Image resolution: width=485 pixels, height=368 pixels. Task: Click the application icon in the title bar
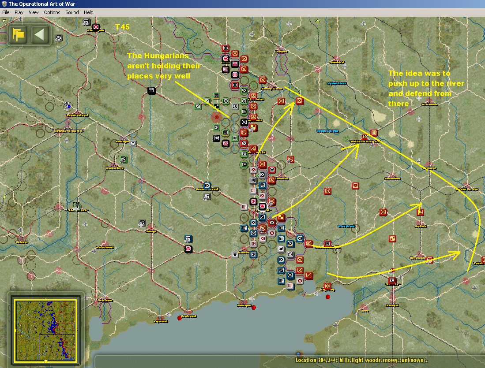(4, 4)
